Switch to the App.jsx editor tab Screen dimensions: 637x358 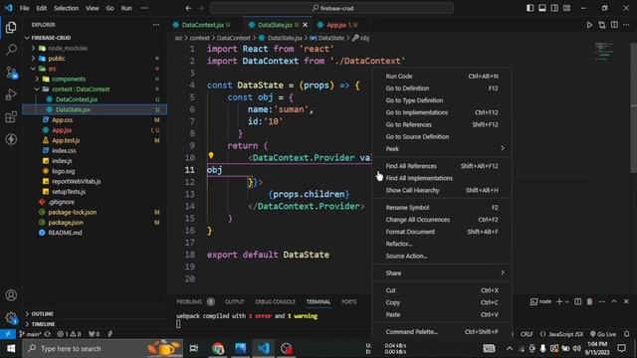(336, 25)
